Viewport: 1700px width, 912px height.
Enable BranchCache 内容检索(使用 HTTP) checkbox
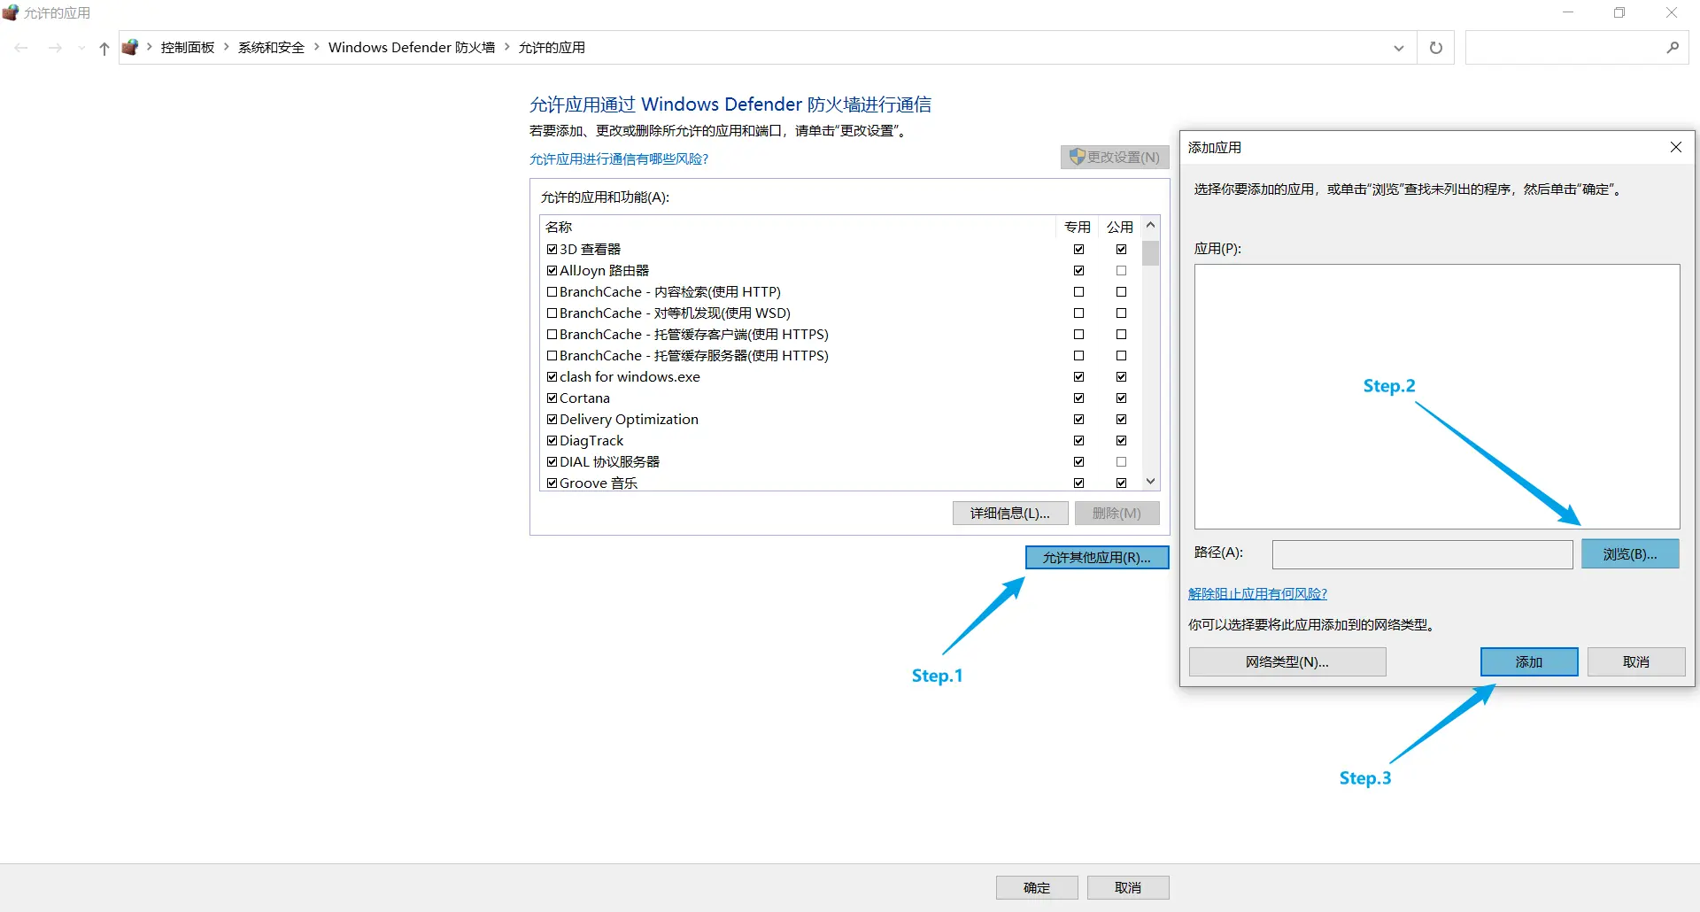[552, 292]
